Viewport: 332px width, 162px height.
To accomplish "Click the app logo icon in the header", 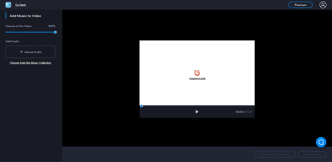I will tap(8, 5).
